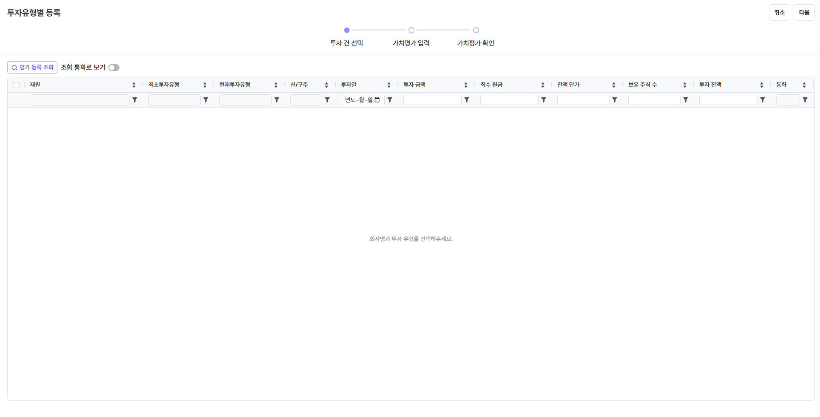Sort by 보유 주식 수 column arrows

[685, 85]
